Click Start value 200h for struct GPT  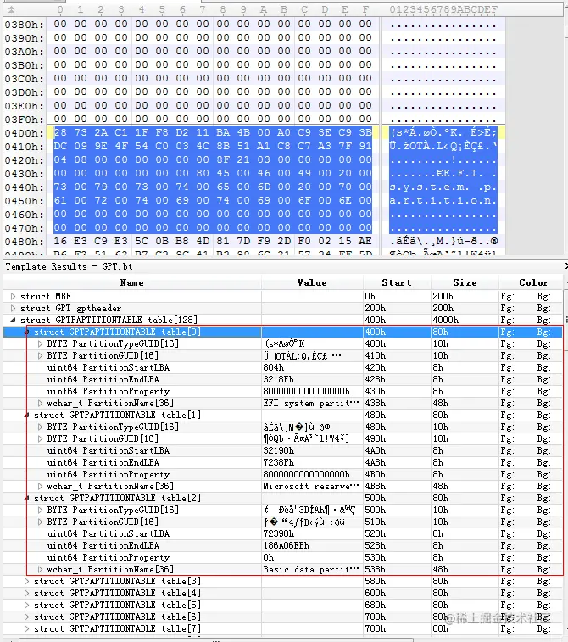(x=375, y=308)
